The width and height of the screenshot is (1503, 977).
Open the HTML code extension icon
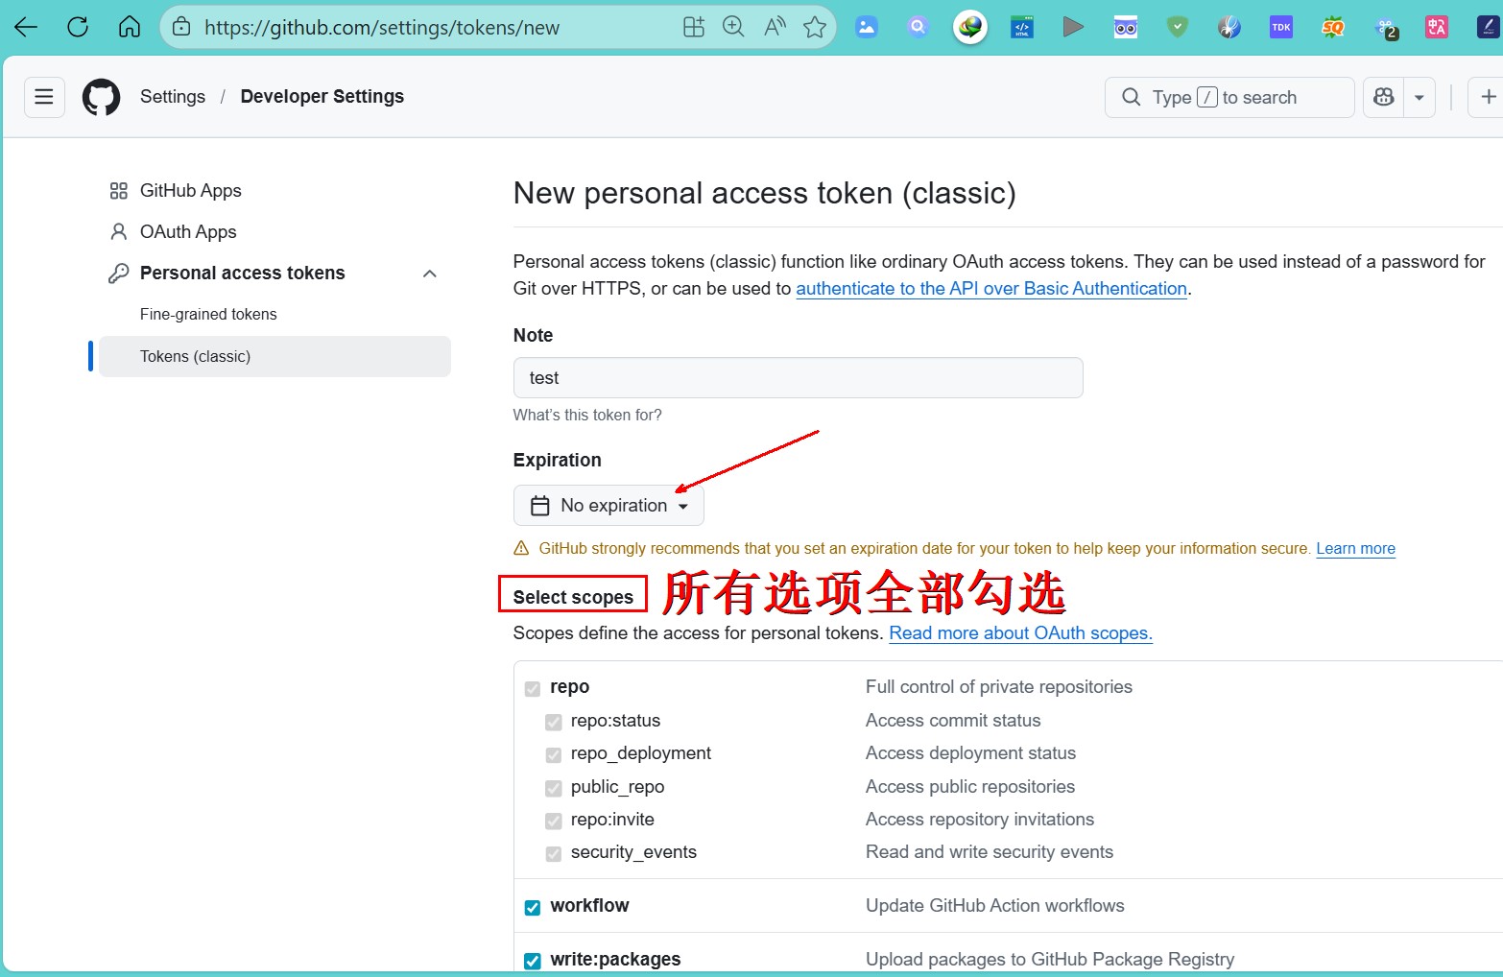point(1022,27)
